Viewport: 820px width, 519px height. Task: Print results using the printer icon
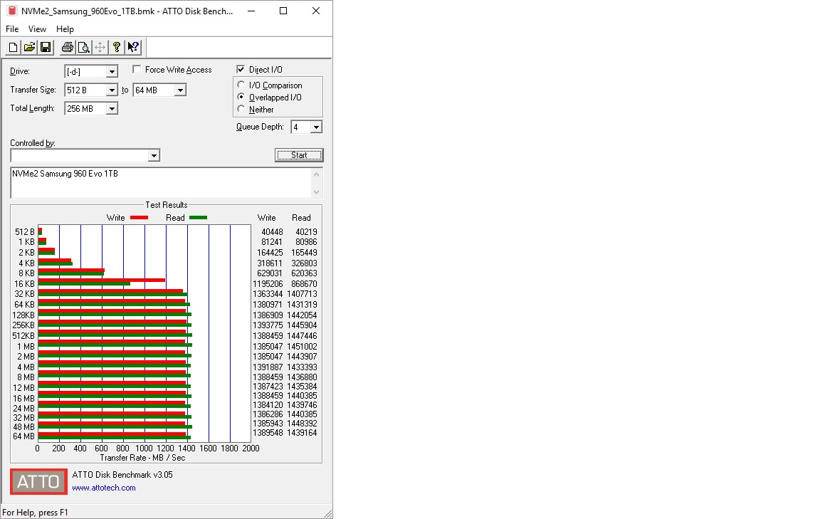tap(68, 48)
